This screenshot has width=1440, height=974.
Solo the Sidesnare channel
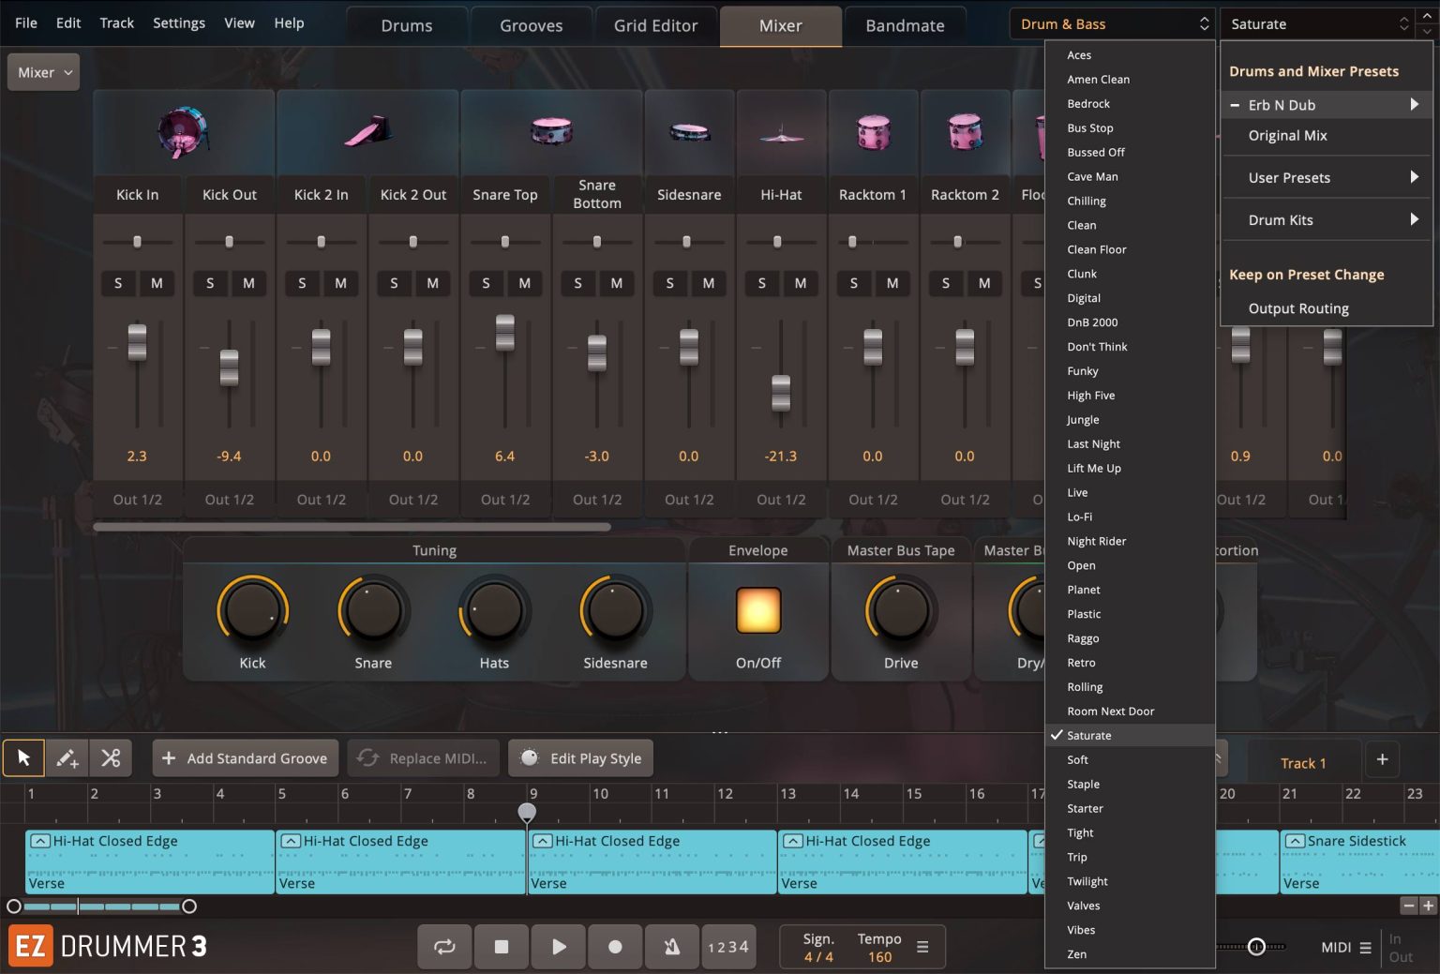point(669,283)
